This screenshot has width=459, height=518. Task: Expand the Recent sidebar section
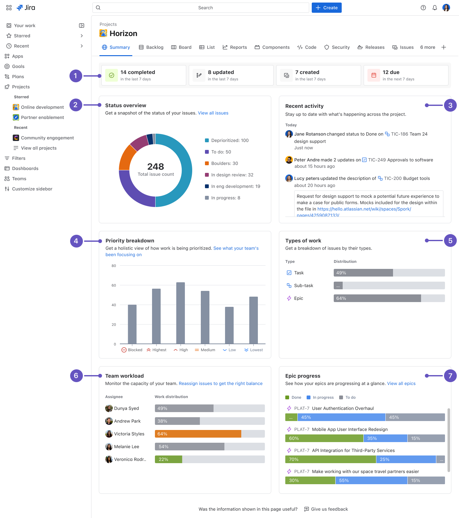[x=82, y=46]
